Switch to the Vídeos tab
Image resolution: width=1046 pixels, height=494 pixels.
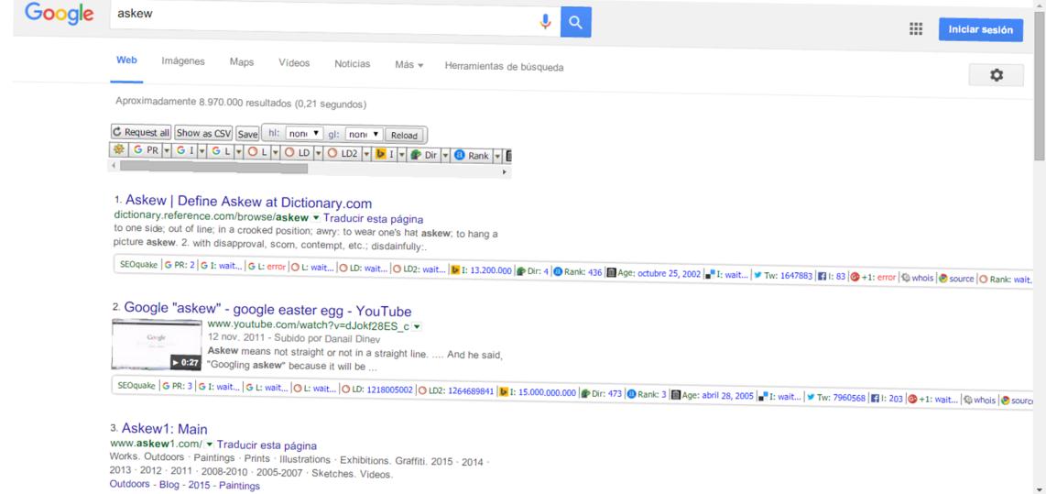(294, 62)
